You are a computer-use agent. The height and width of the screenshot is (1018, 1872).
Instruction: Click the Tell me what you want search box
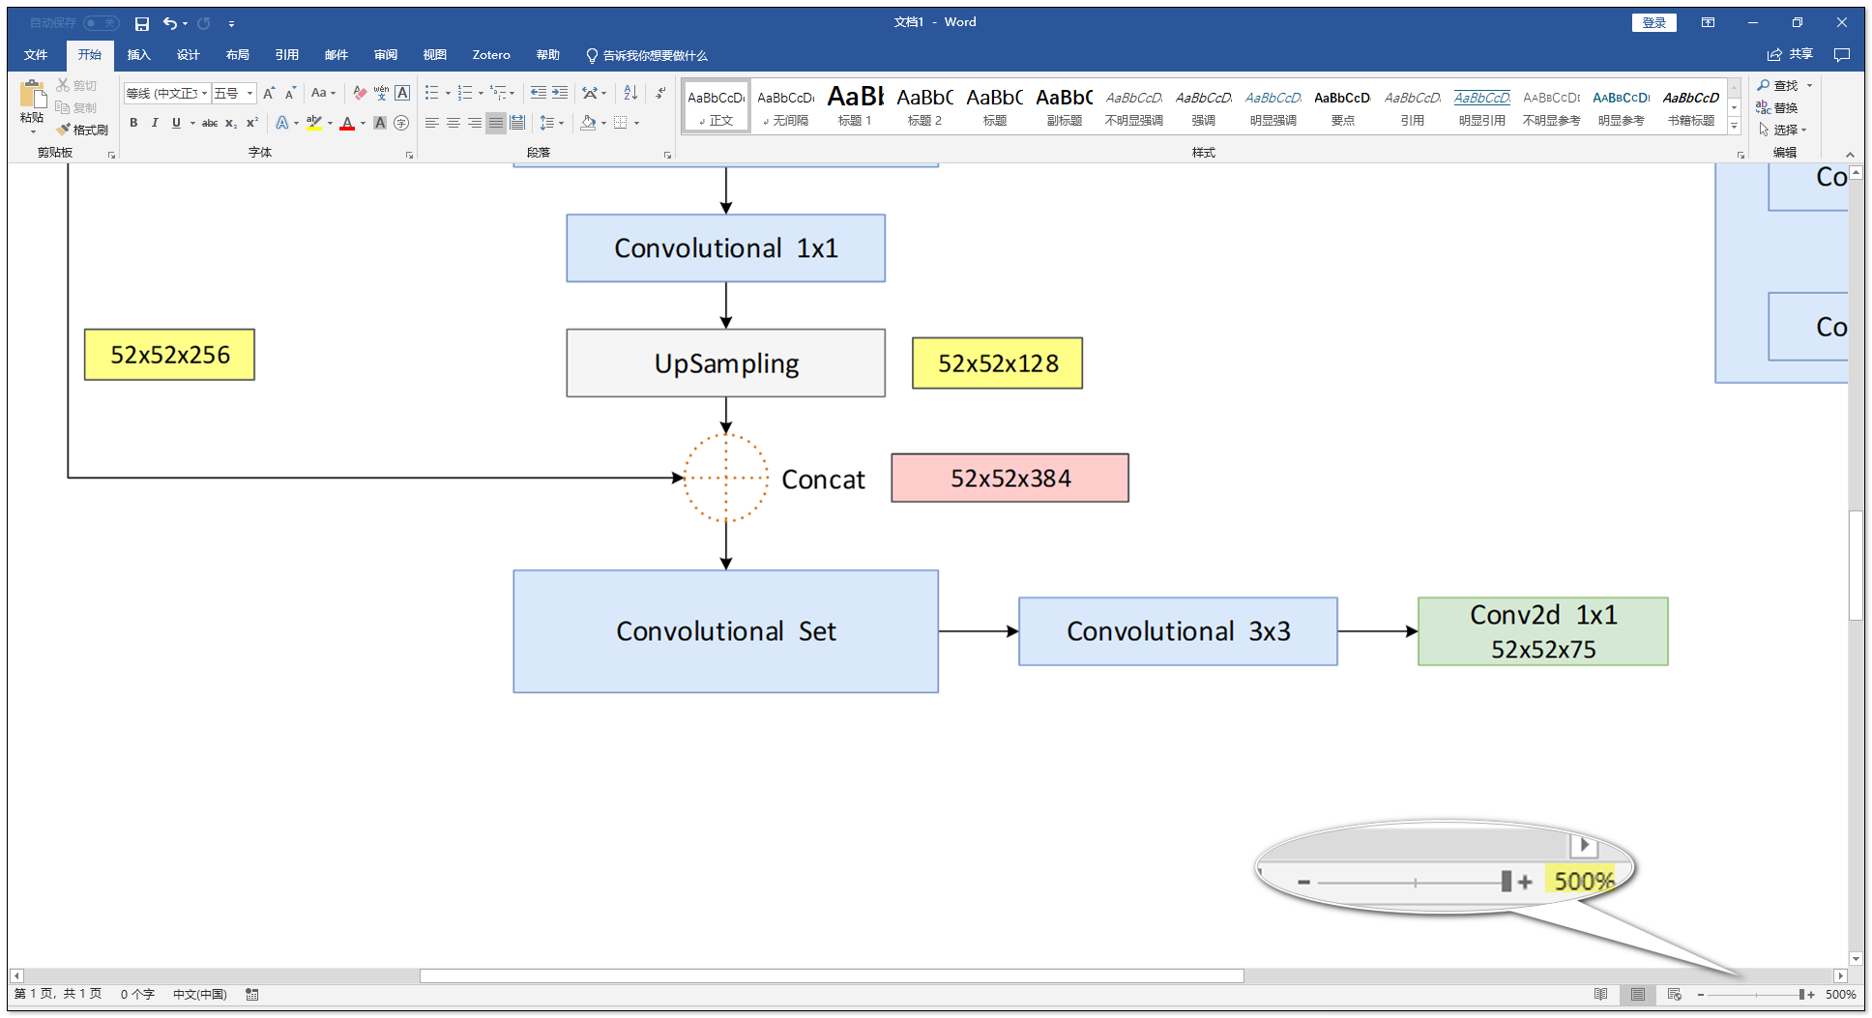coord(647,55)
